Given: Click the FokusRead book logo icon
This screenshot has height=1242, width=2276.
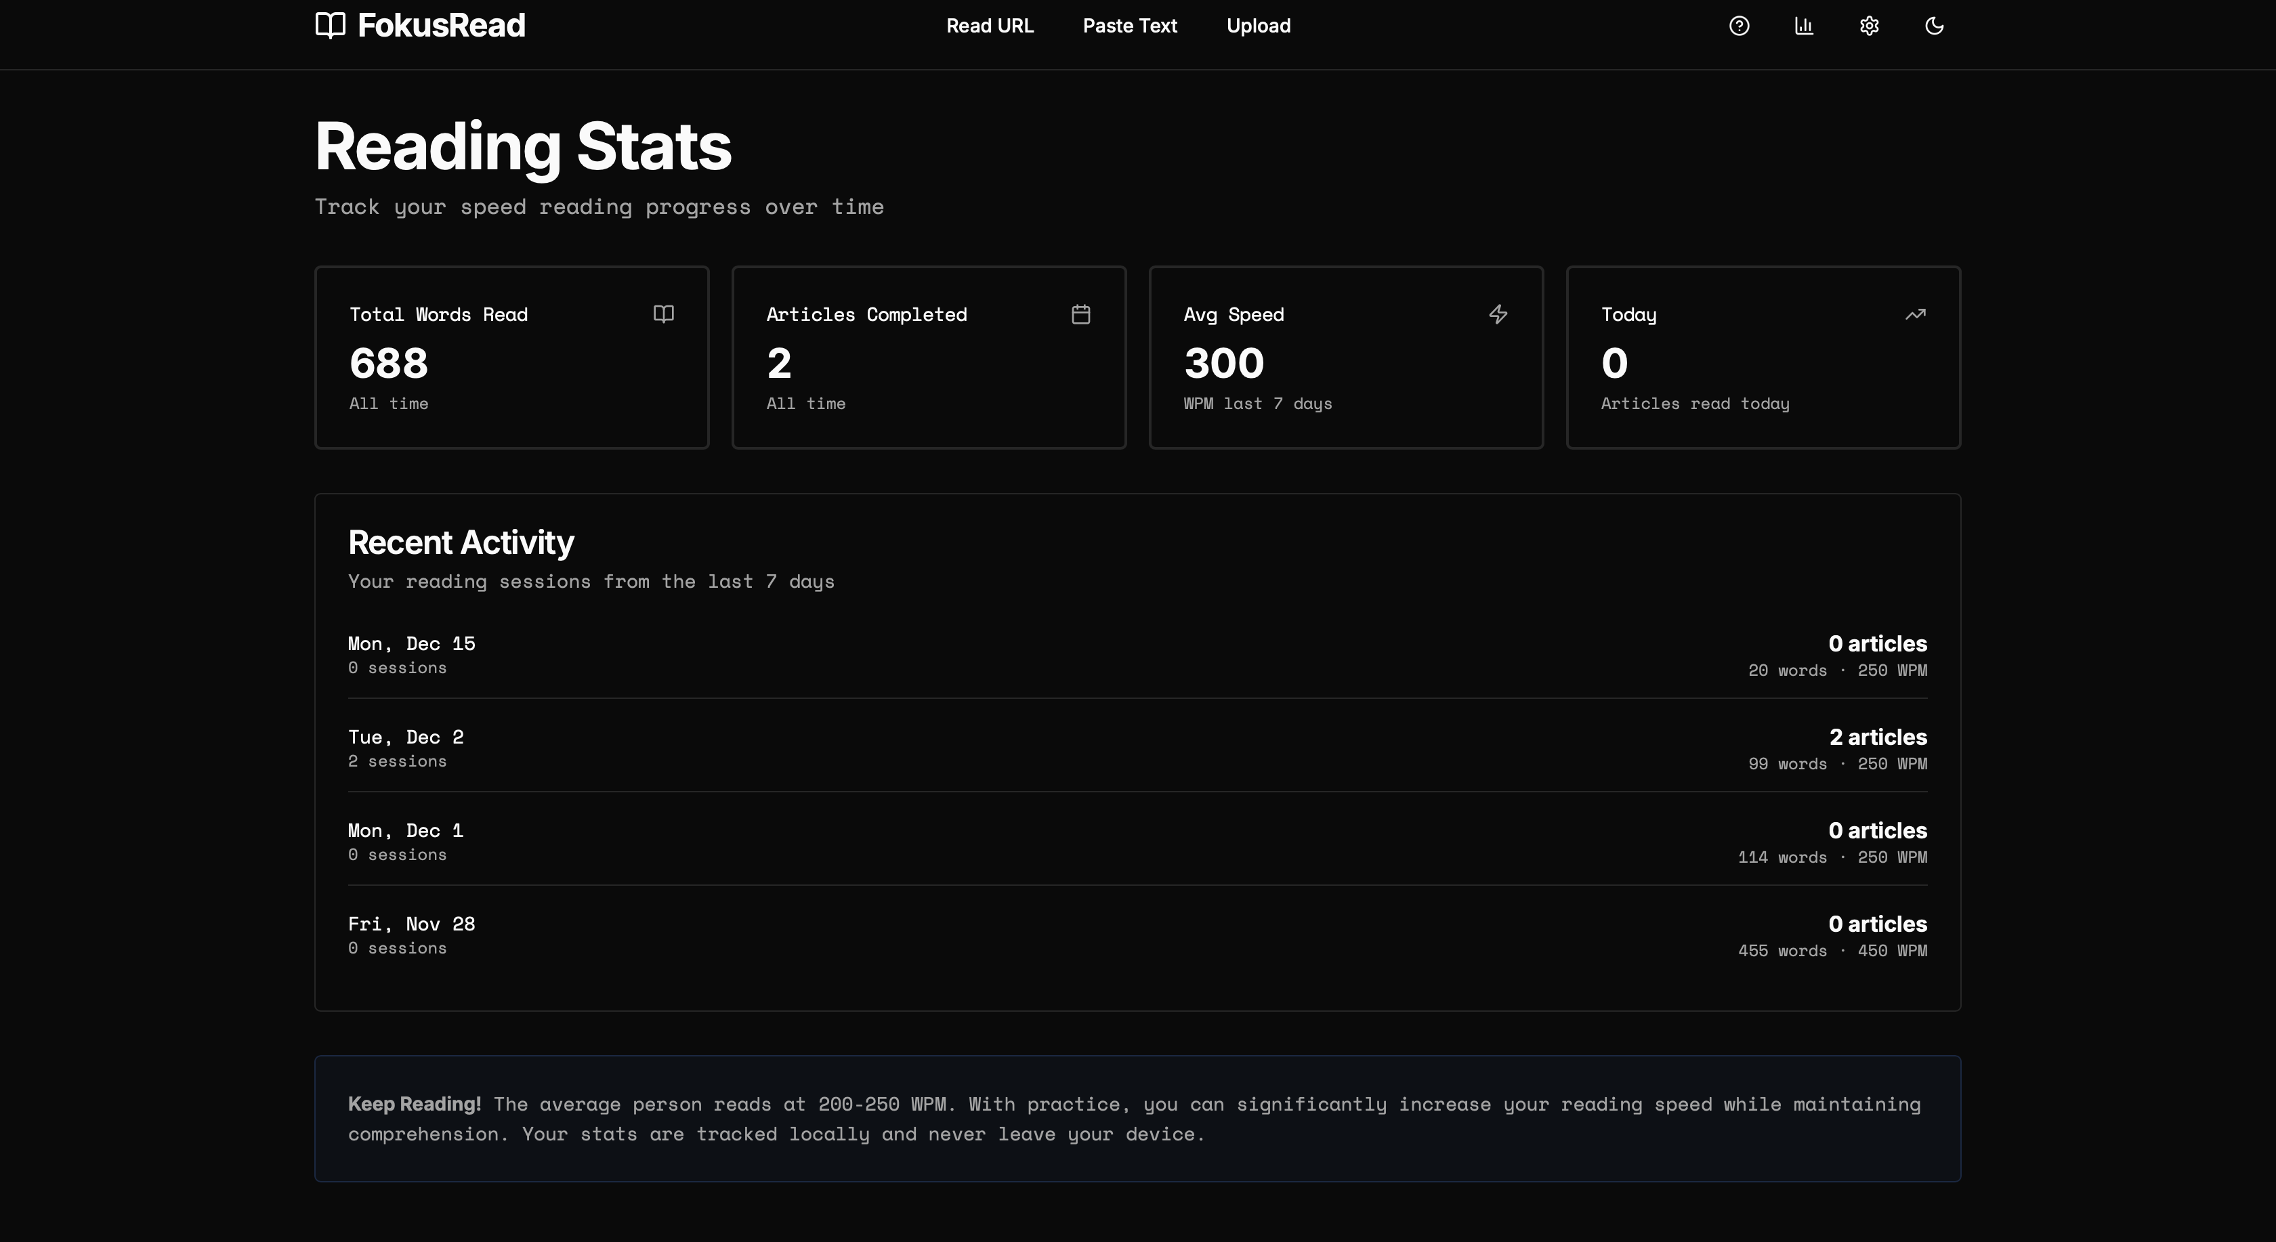Looking at the screenshot, I should tap(331, 26).
